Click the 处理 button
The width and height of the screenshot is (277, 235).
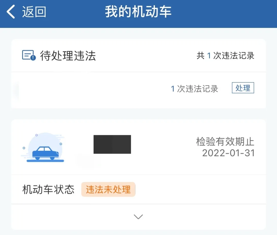243,88
